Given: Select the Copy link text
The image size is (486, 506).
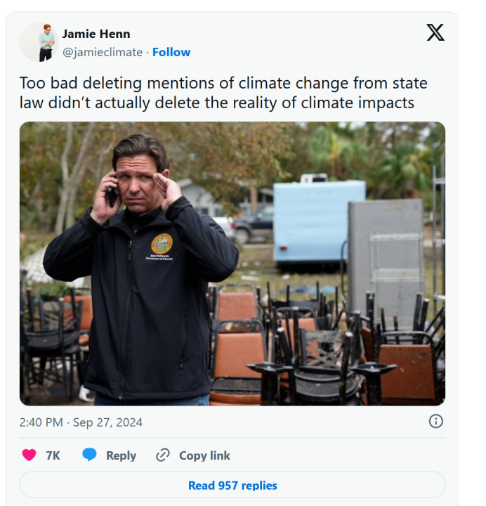Looking at the screenshot, I should click(204, 455).
